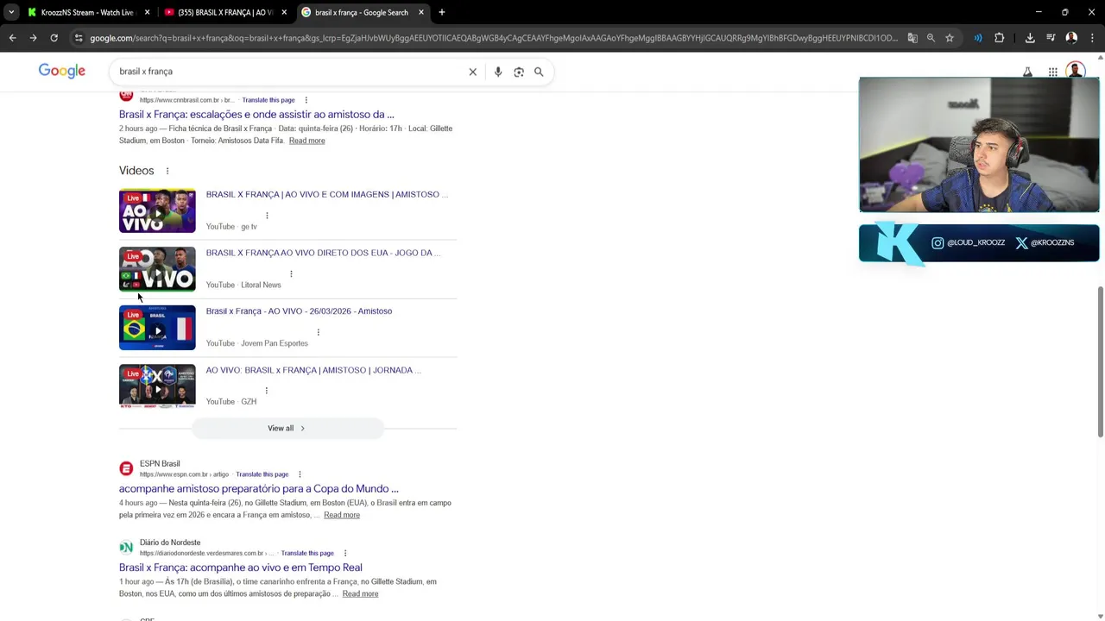Click Translate this page for ESPN result

tap(262, 474)
